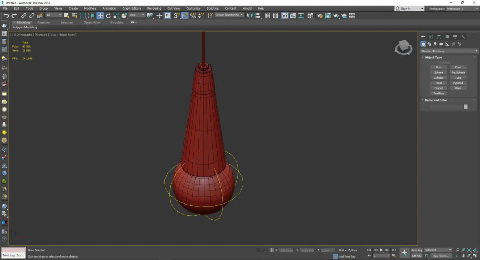The height and width of the screenshot is (260, 480).
Task: Select the Cameras category icon
Action: coord(441,44)
